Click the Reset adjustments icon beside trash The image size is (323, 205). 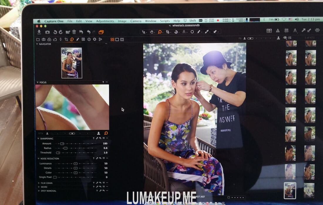pyautogui.click(x=81, y=32)
